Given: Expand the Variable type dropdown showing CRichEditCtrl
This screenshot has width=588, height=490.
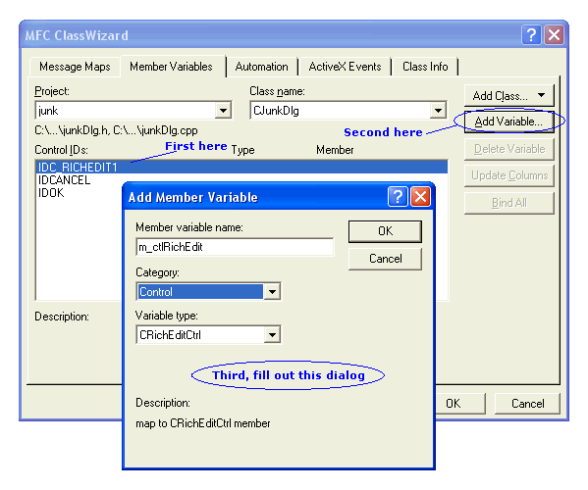Looking at the screenshot, I should [x=272, y=334].
